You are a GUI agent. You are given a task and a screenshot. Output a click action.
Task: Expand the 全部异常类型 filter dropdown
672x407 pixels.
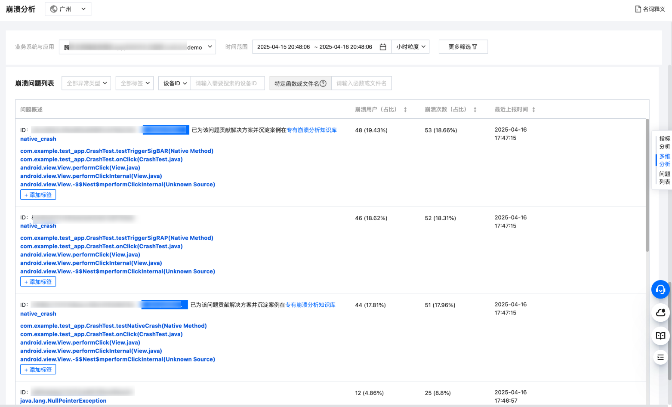(x=86, y=83)
